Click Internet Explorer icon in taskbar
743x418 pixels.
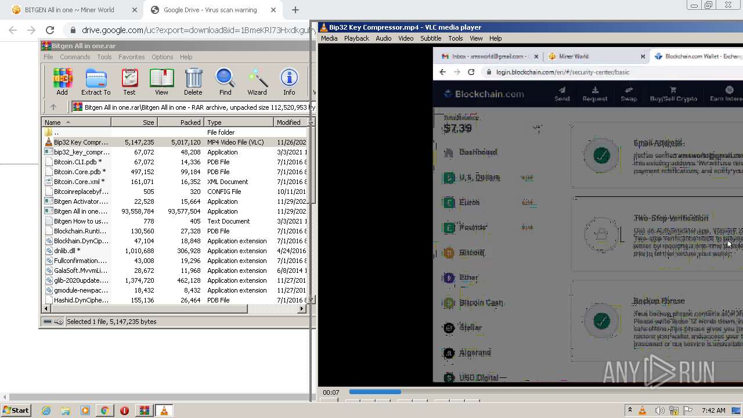pos(46,410)
